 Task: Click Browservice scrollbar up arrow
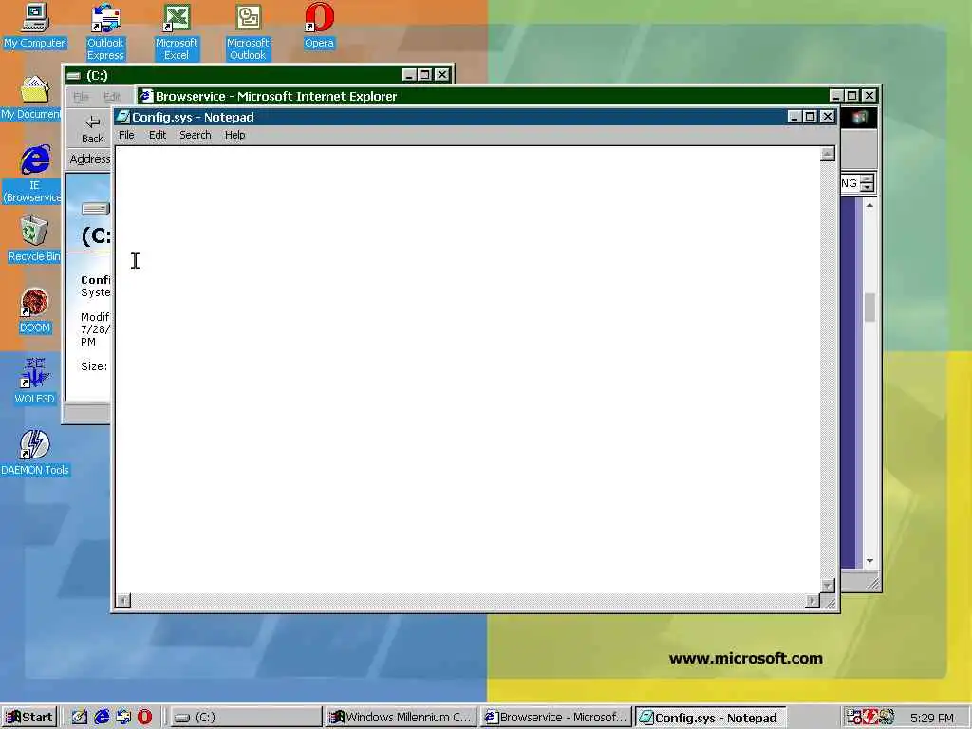click(x=869, y=205)
